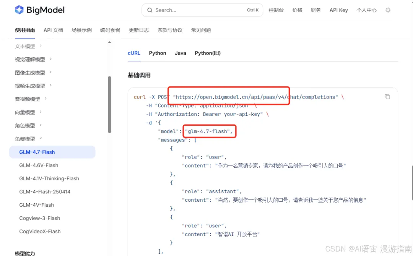Open Cogview-3-Flash sidebar item

[39, 218]
